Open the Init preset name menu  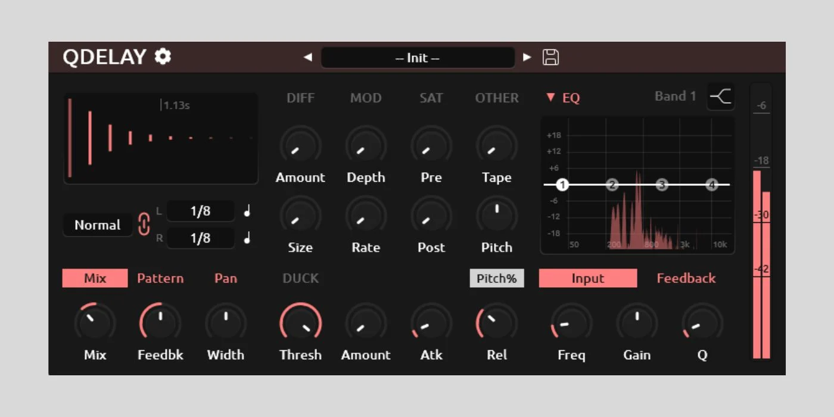418,58
